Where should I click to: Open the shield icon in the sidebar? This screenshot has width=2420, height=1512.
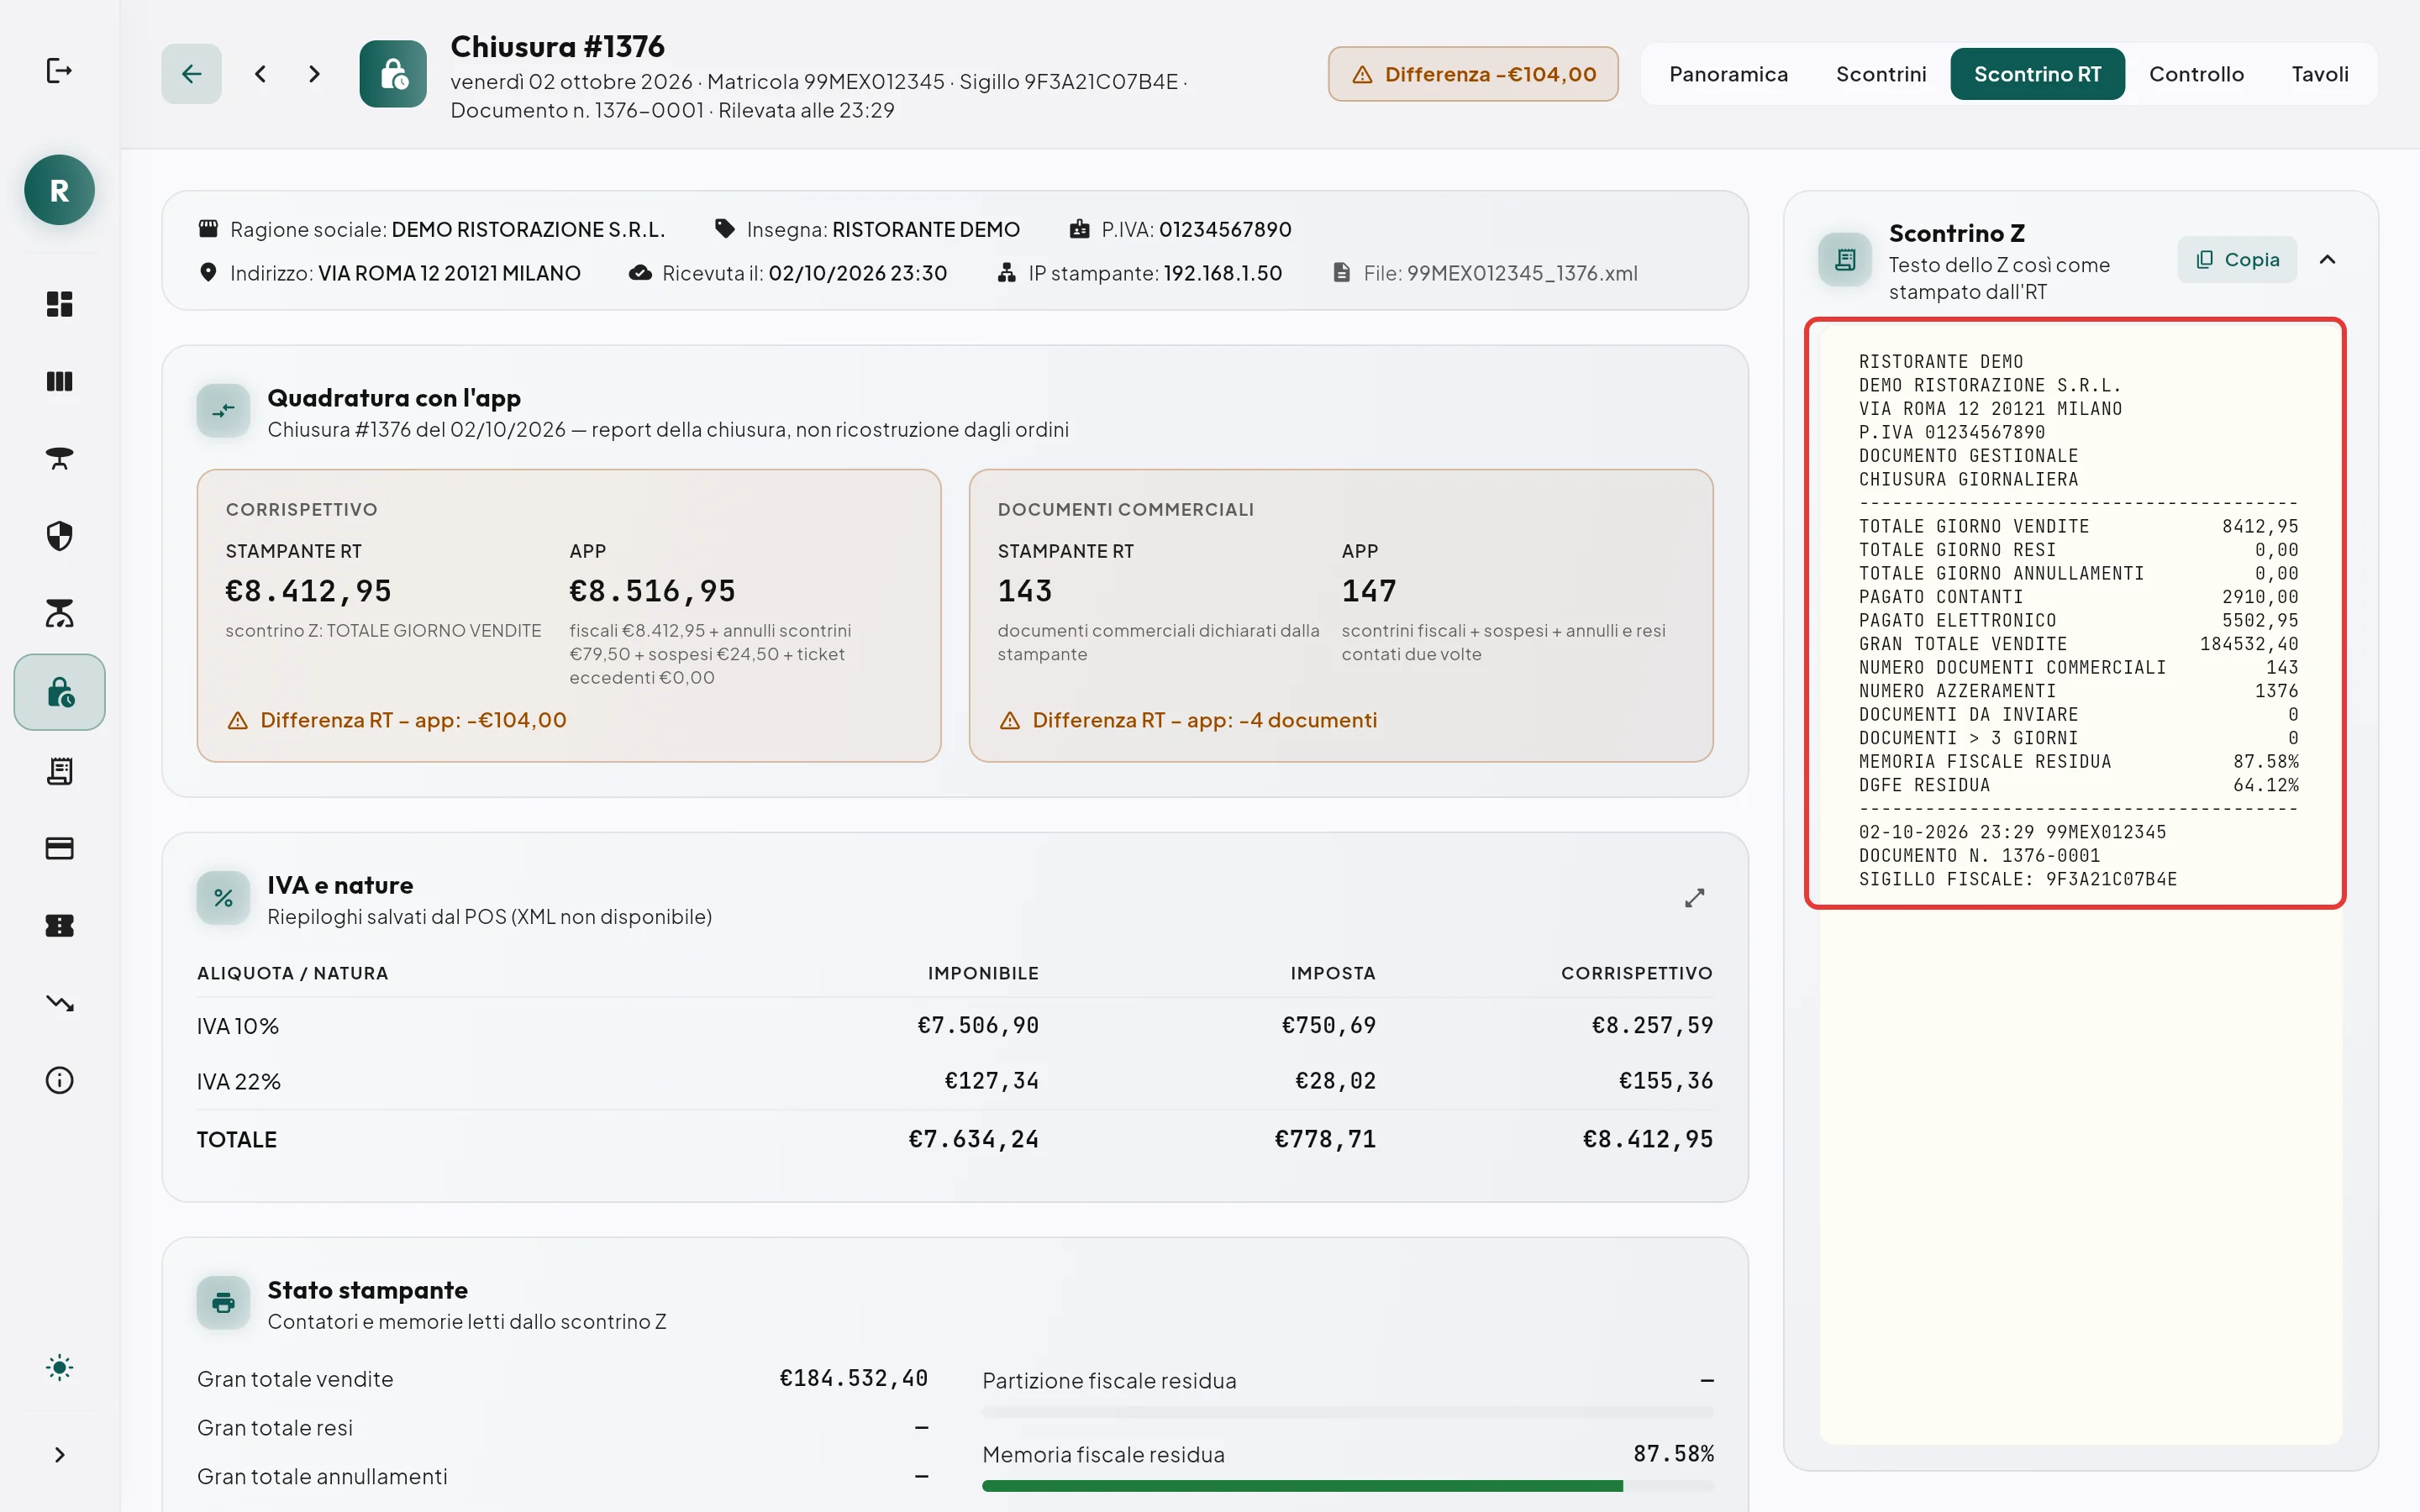(x=59, y=536)
